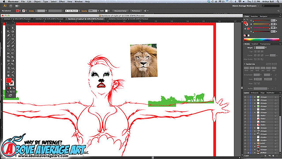282x159 pixels.
Task: Switch to the Artboards panel tab
Action: tap(255, 93)
